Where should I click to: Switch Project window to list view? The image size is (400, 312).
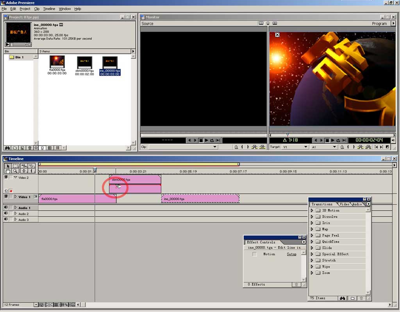pyautogui.click(x=57, y=148)
